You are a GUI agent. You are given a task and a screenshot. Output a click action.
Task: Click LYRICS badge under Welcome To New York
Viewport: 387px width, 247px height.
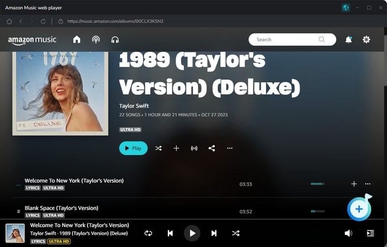point(32,188)
